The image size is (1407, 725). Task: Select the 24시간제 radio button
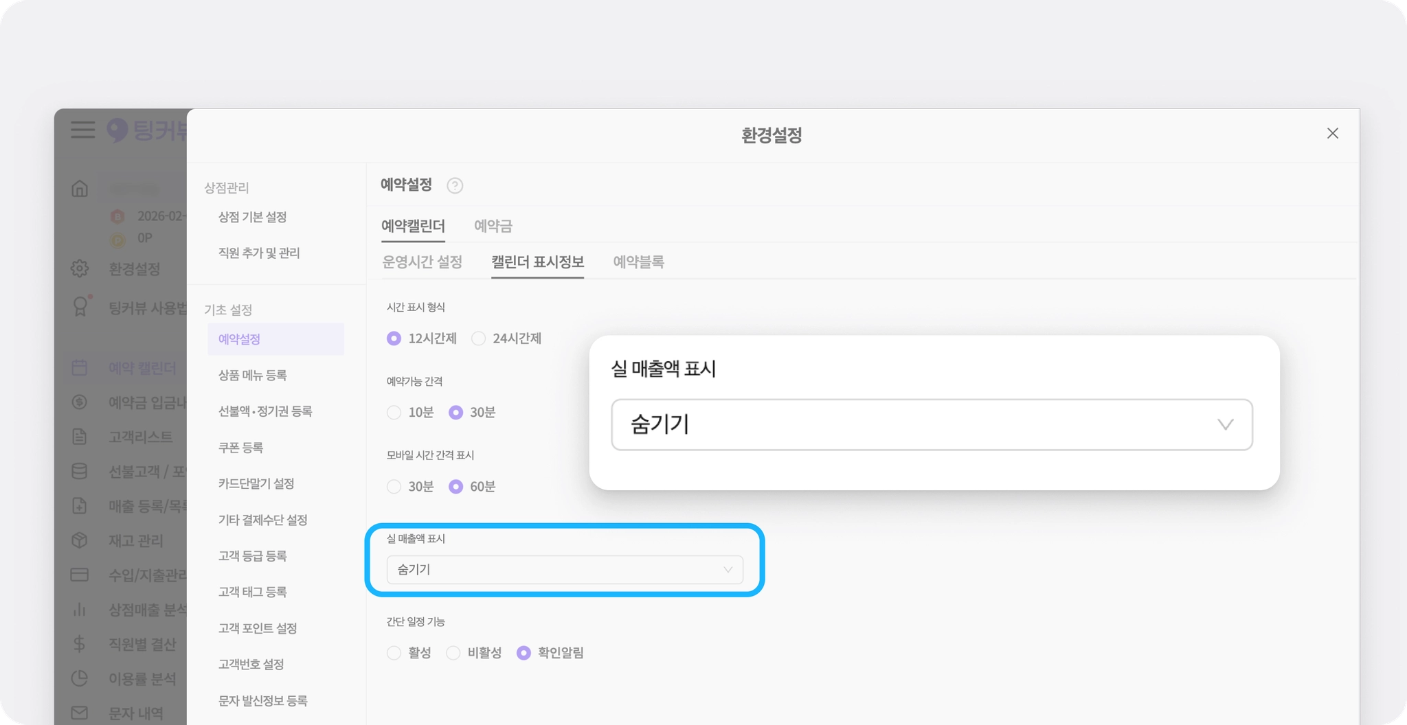479,338
